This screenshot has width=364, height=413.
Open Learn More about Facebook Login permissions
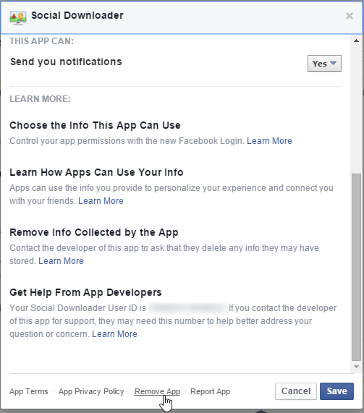[x=269, y=141]
